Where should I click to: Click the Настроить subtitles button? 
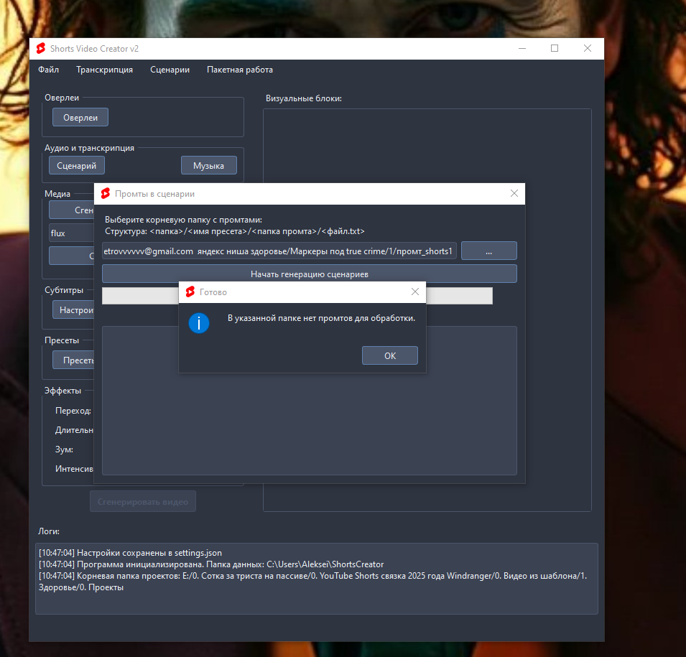pyautogui.click(x=73, y=309)
